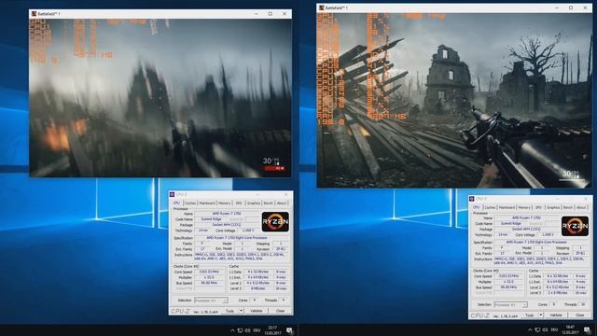This screenshot has height=336, width=597.
Task: Minimize the right Battlefield 1 window
Action: pyautogui.click(x=557, y=7)
